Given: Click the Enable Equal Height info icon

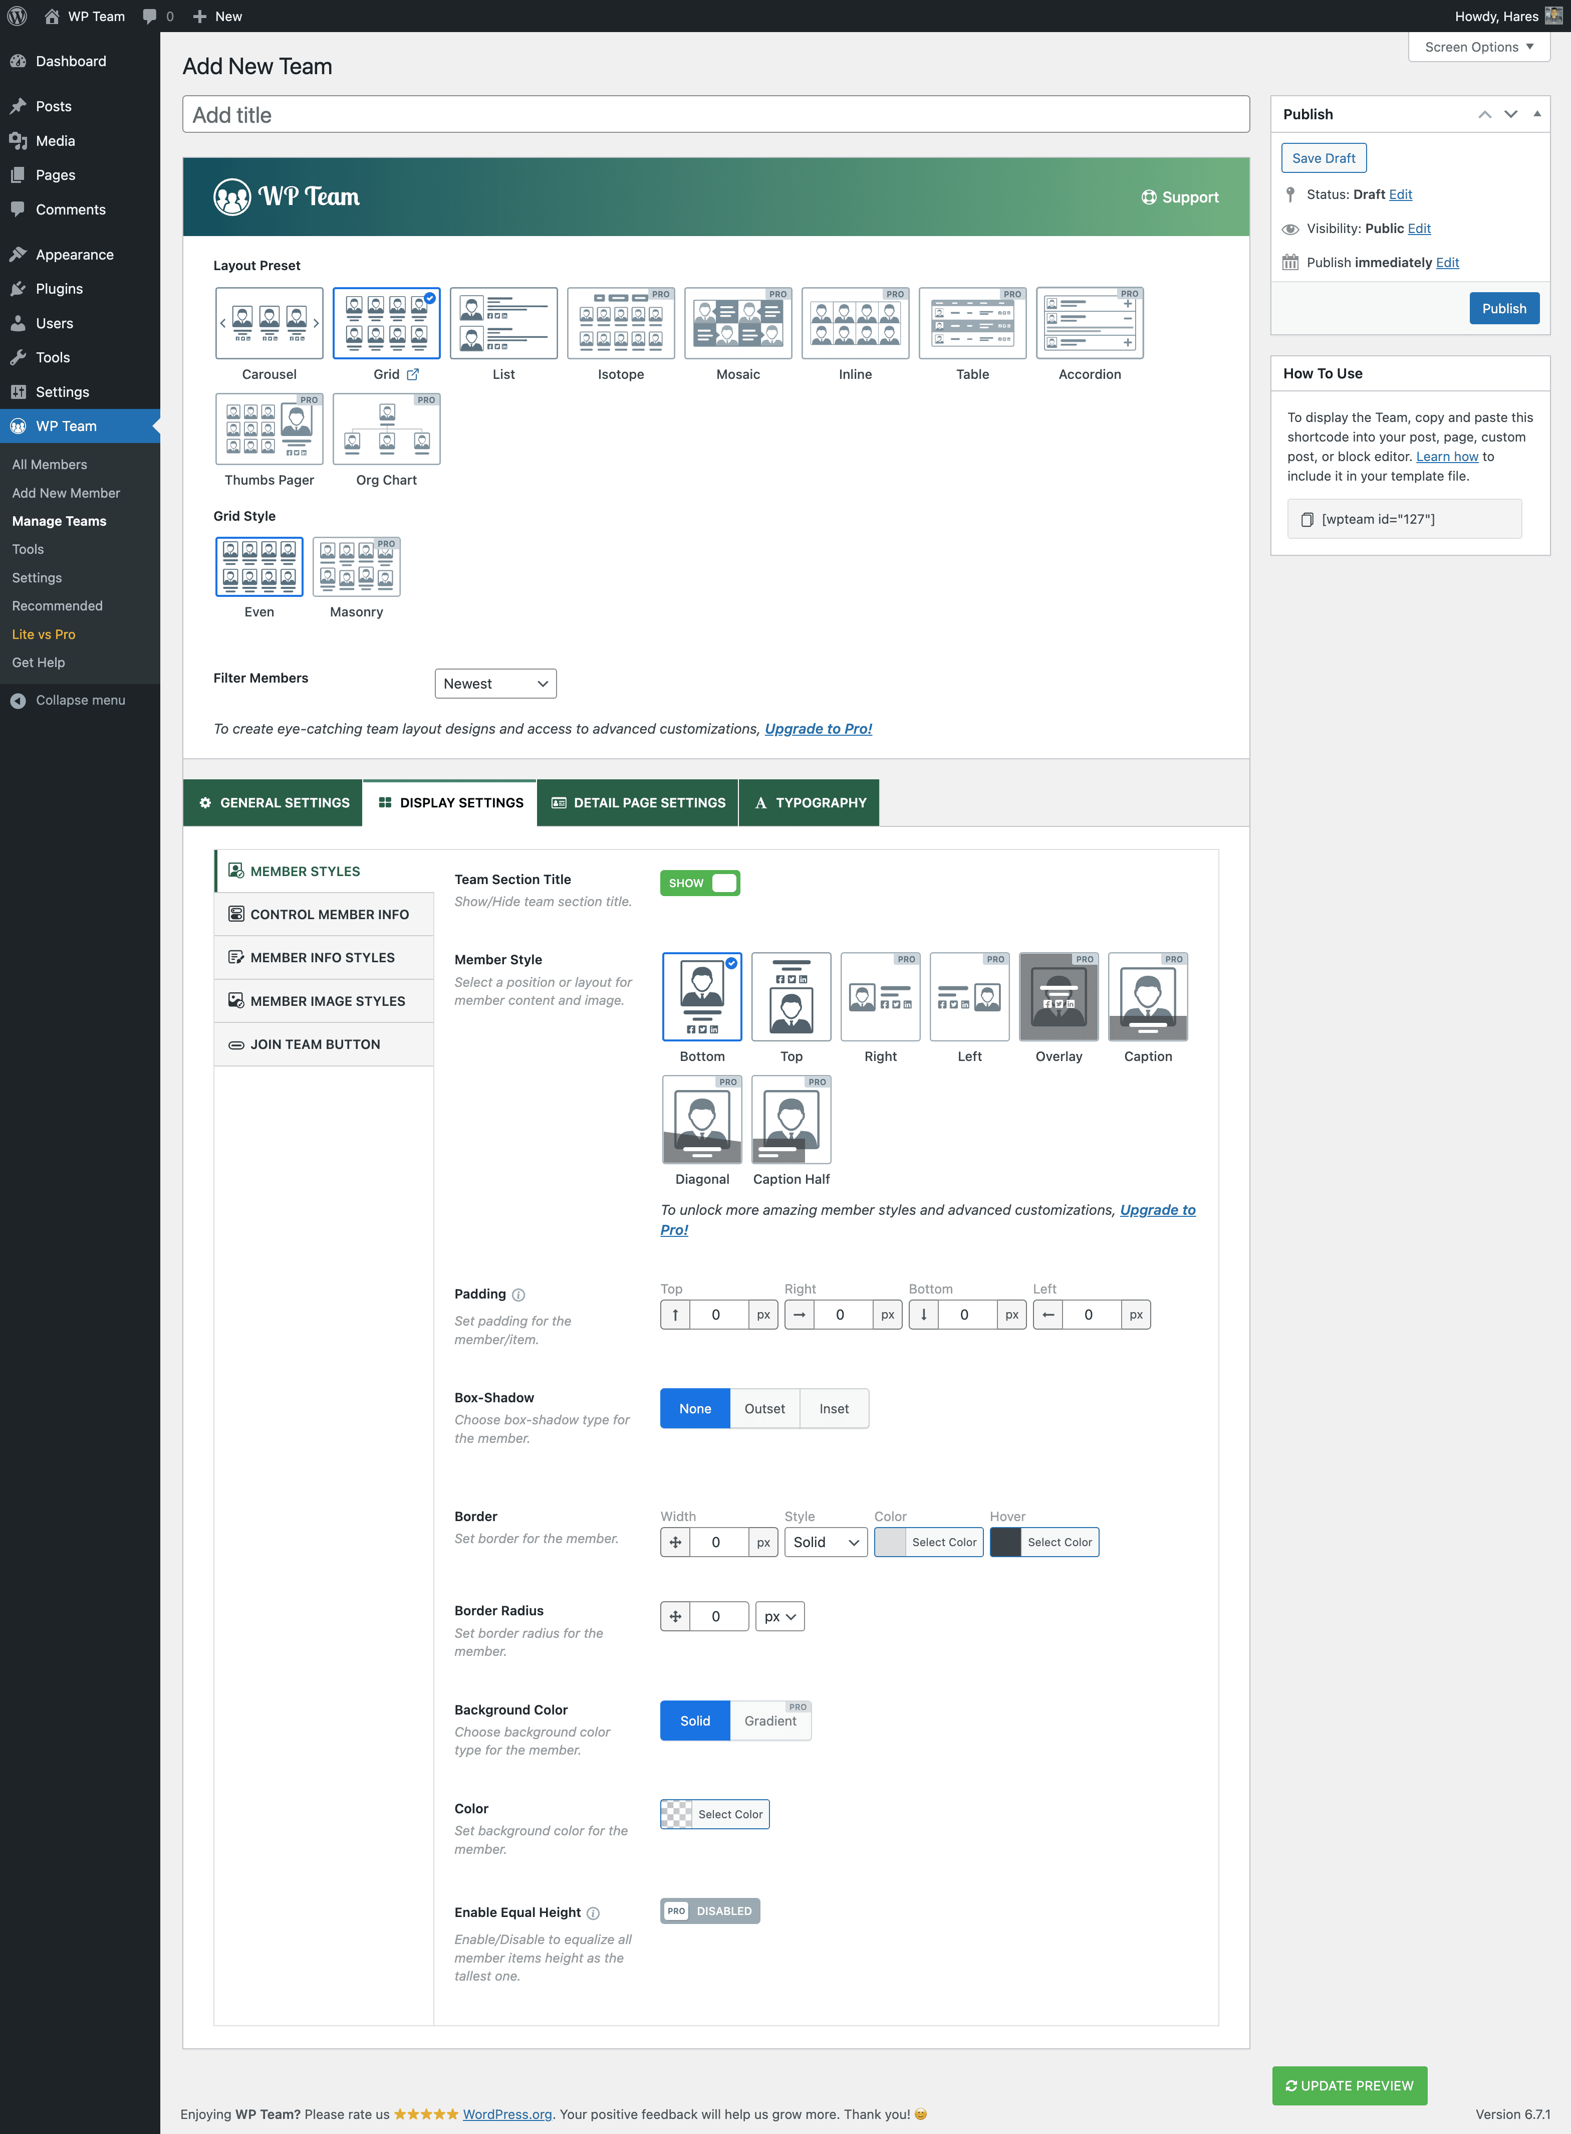Looking at the screenshot, I should pyautogui.click(x=594, y=1913).
